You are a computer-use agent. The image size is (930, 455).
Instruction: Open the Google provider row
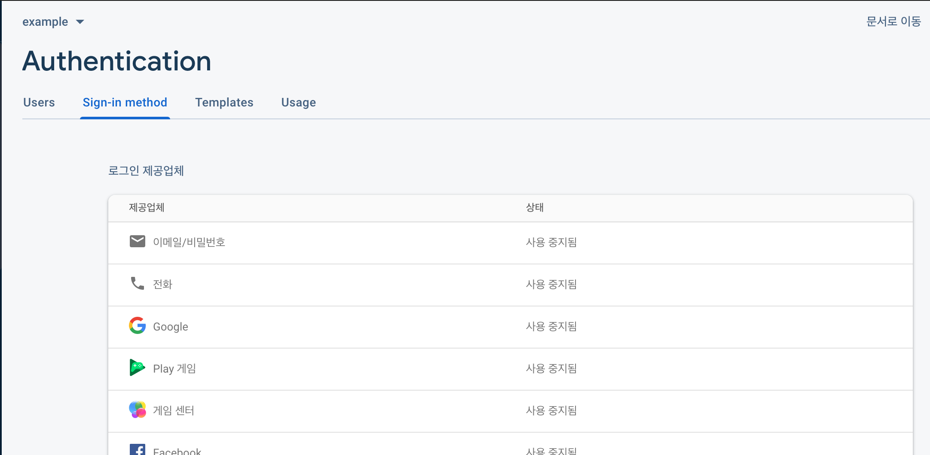511,327
